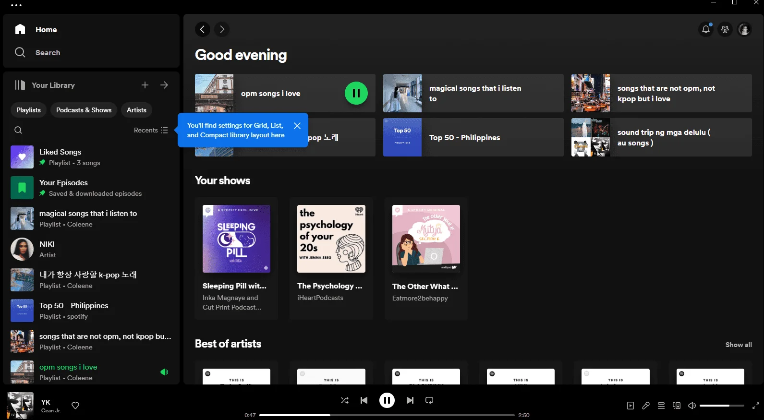Open songs that are not opm card
Viewport: 764px width, 420px height.
coord(662,93)
